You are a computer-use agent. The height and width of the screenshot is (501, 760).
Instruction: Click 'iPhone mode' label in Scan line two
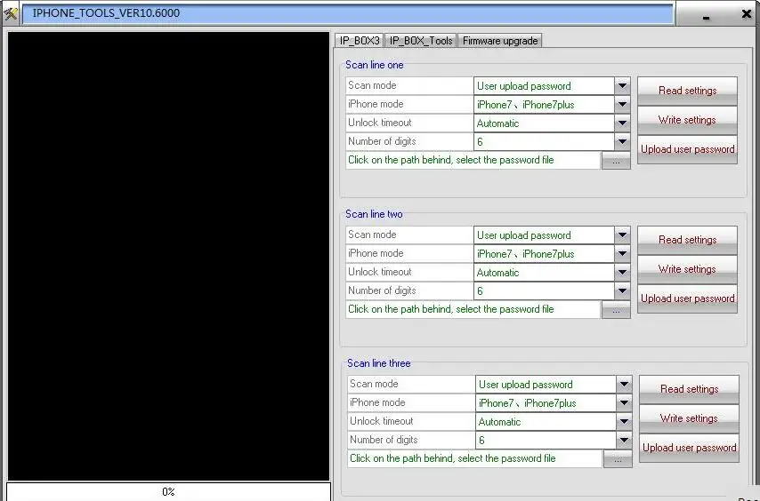(376, 253)
